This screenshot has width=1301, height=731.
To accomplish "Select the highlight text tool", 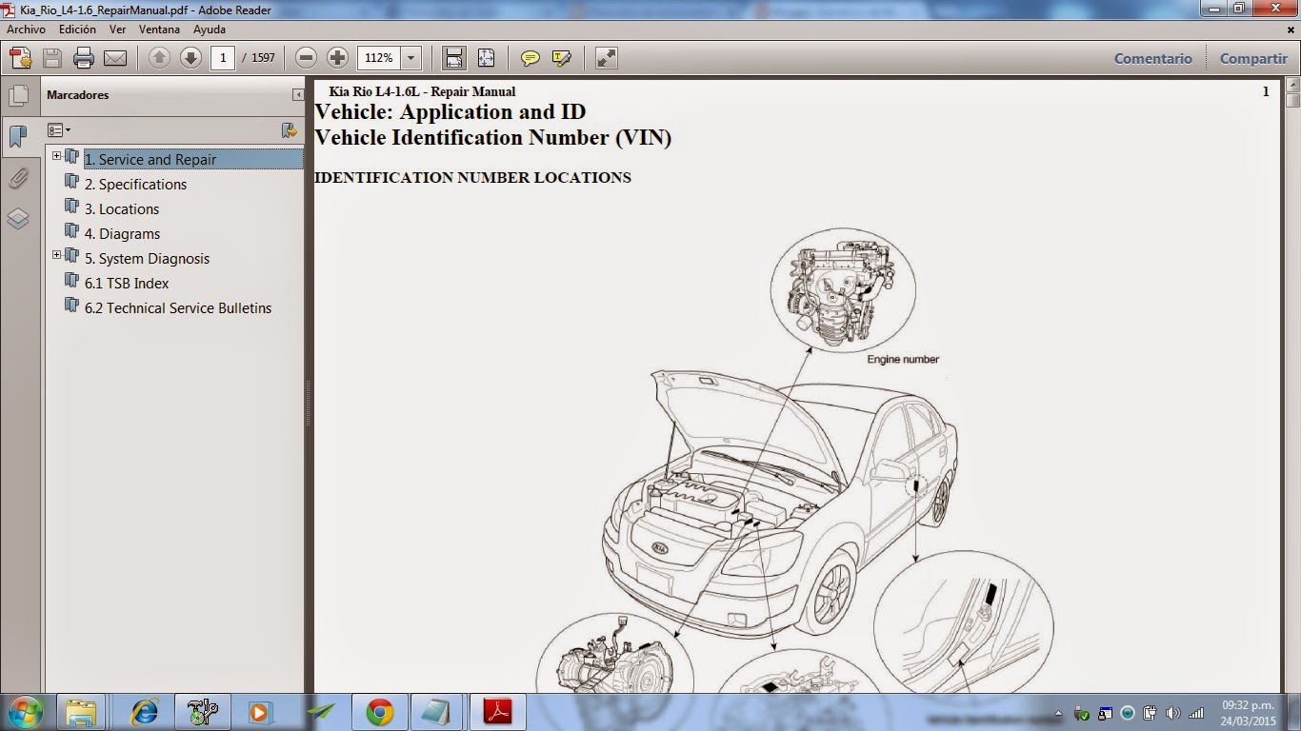I will [x=562, y=58].
